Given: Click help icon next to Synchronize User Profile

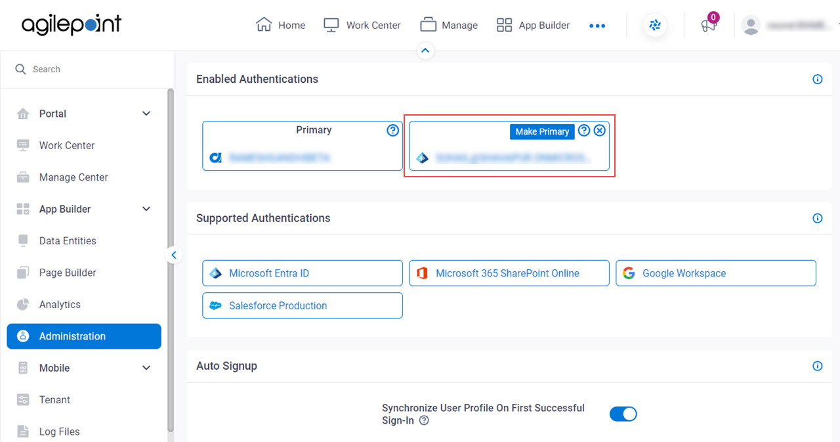Looking at the screenshot, I should pos(424,421).
